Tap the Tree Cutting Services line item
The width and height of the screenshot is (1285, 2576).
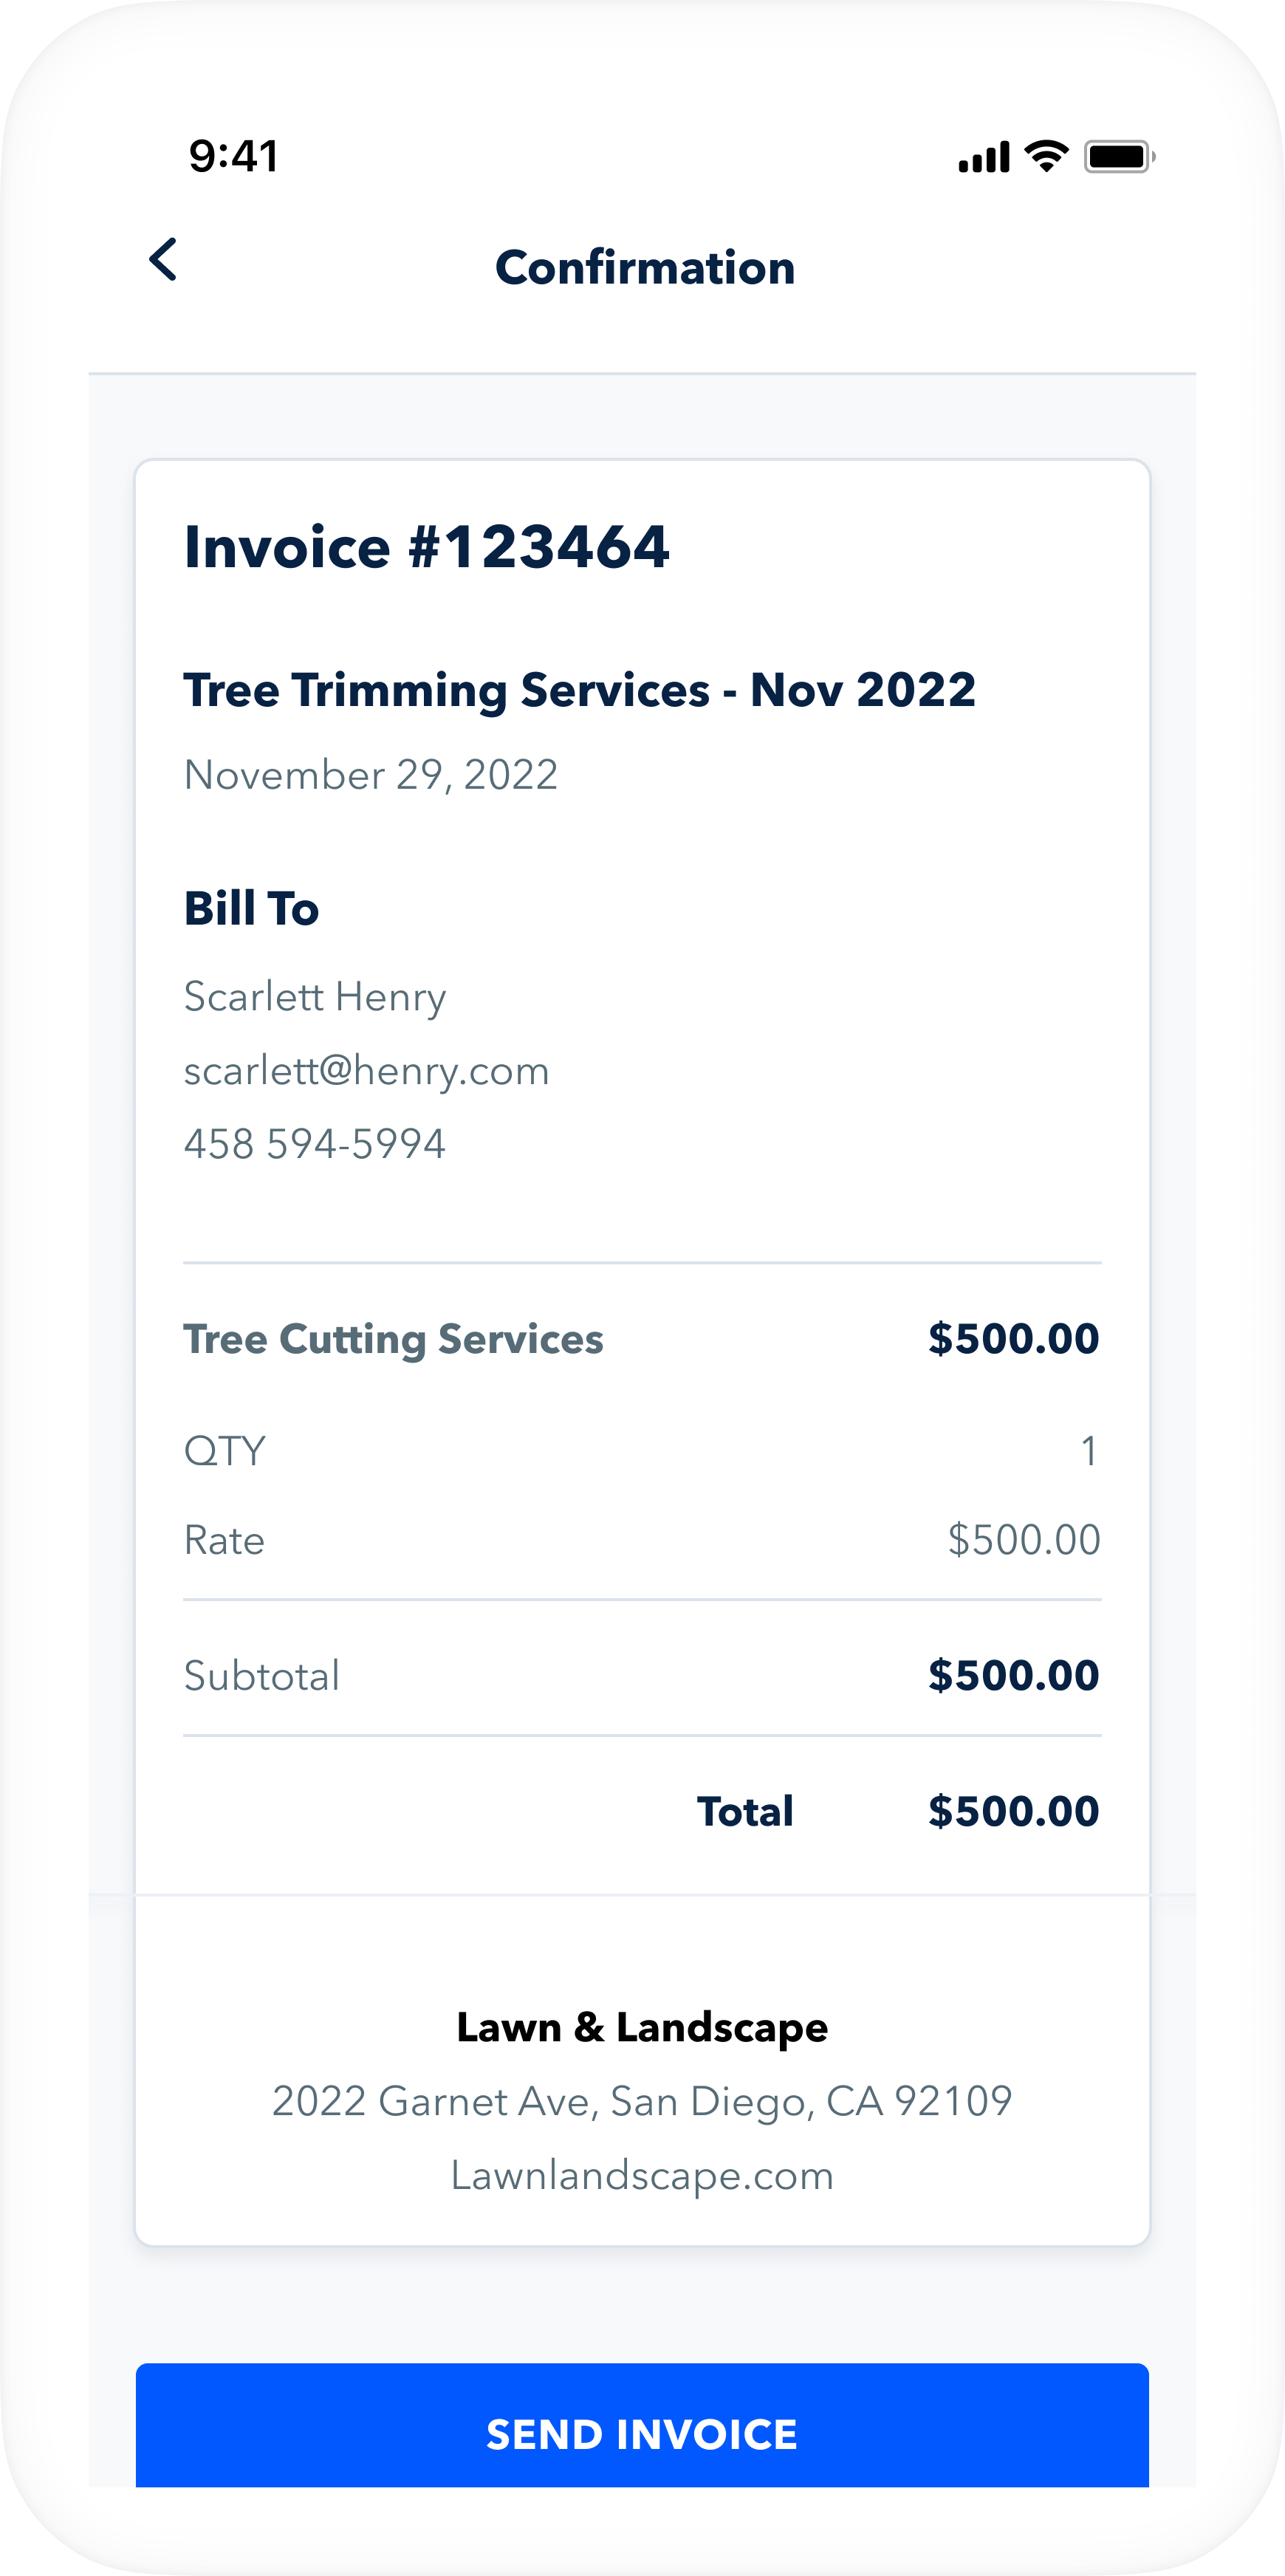point(393,1339)
